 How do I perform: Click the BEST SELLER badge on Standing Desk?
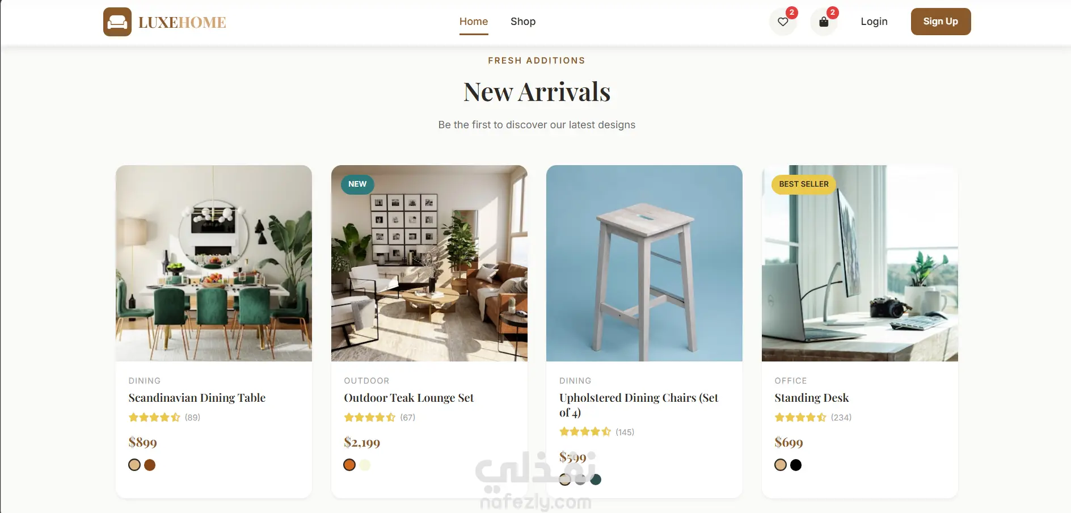click(x=803, y=184)
